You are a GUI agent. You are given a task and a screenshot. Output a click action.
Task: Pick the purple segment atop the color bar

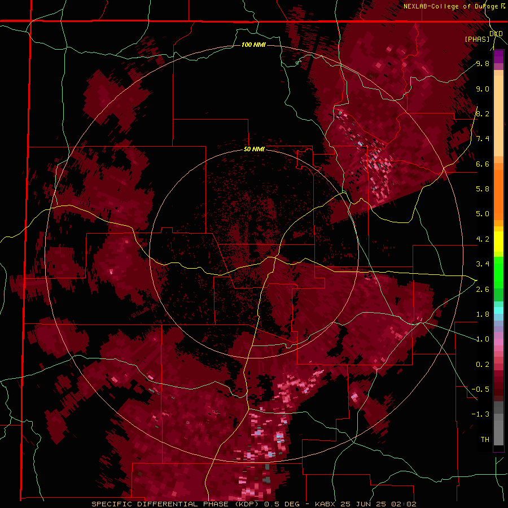click(x=498, y=56)
